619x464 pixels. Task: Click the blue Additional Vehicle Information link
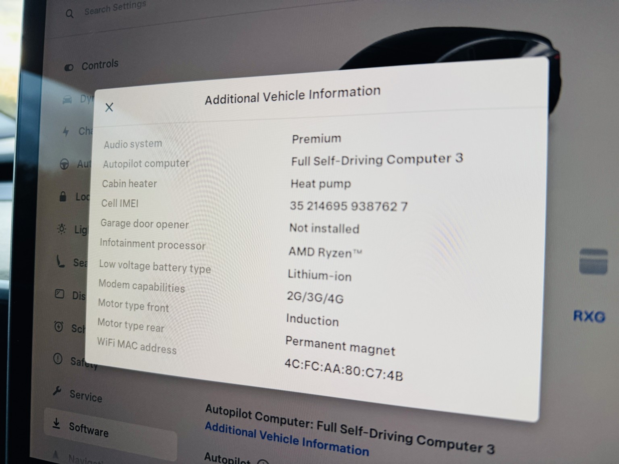287,439
